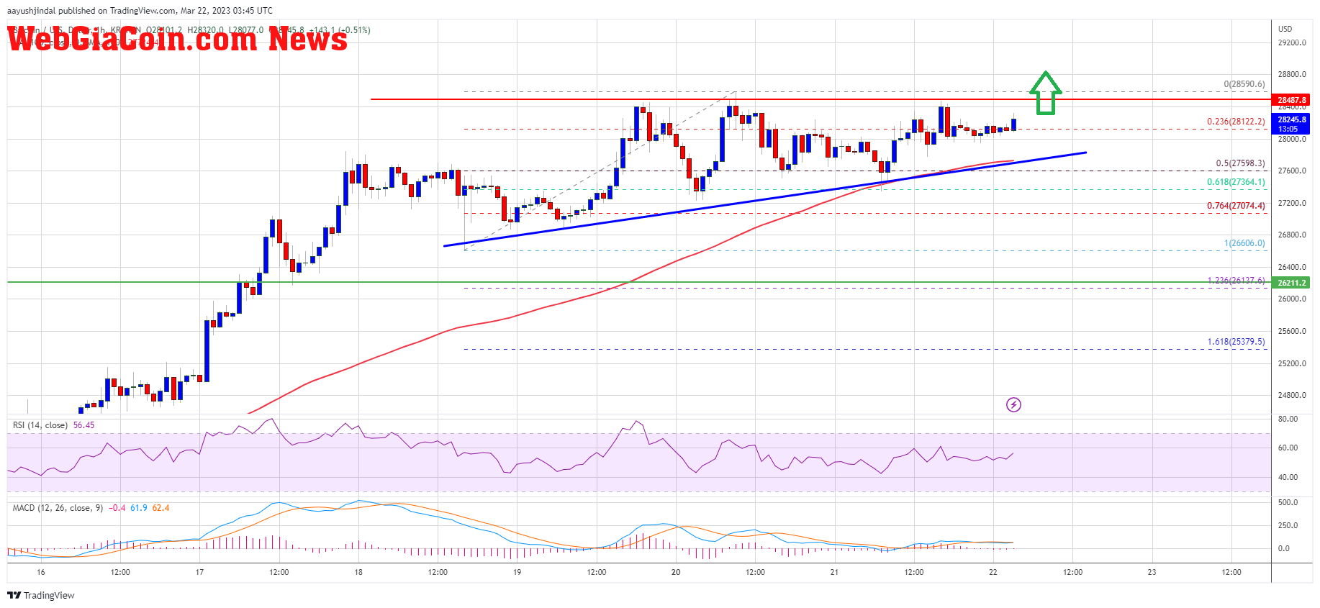Click date 22 on the time axis

[x=993, y=573]
